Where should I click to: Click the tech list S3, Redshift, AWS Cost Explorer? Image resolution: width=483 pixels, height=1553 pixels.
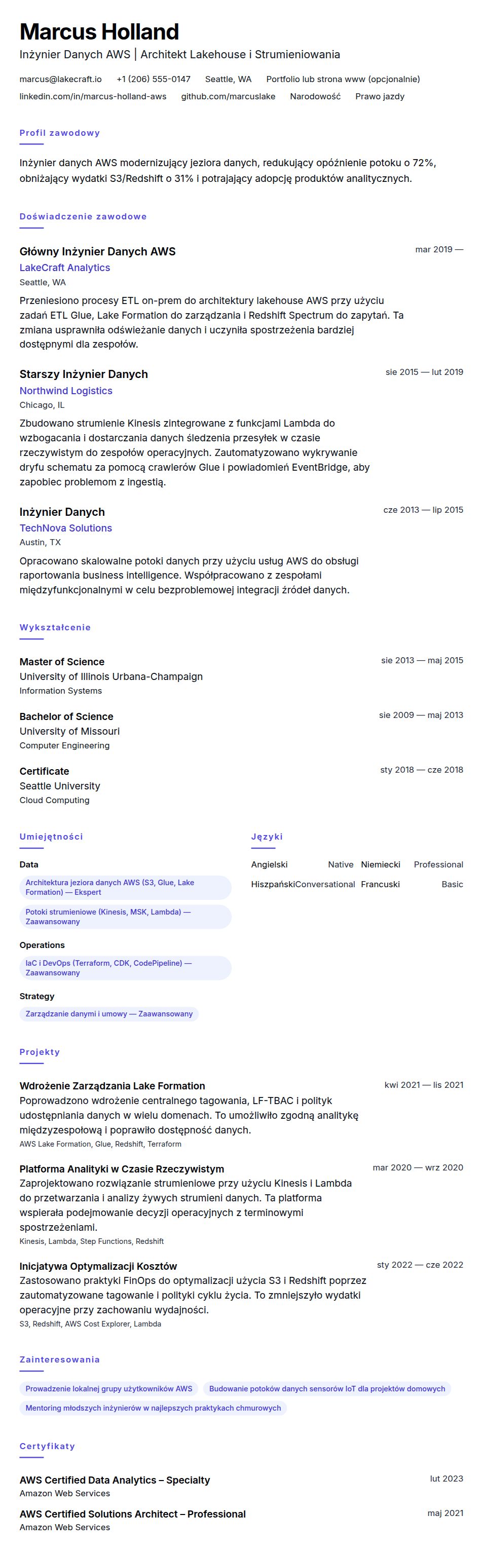tap(90, 1324)
